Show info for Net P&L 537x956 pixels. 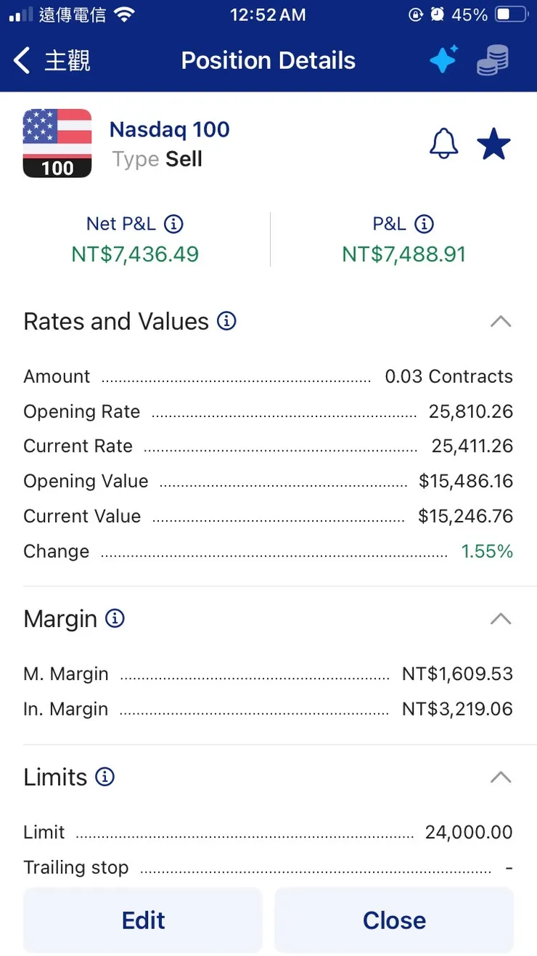(173, 224)
